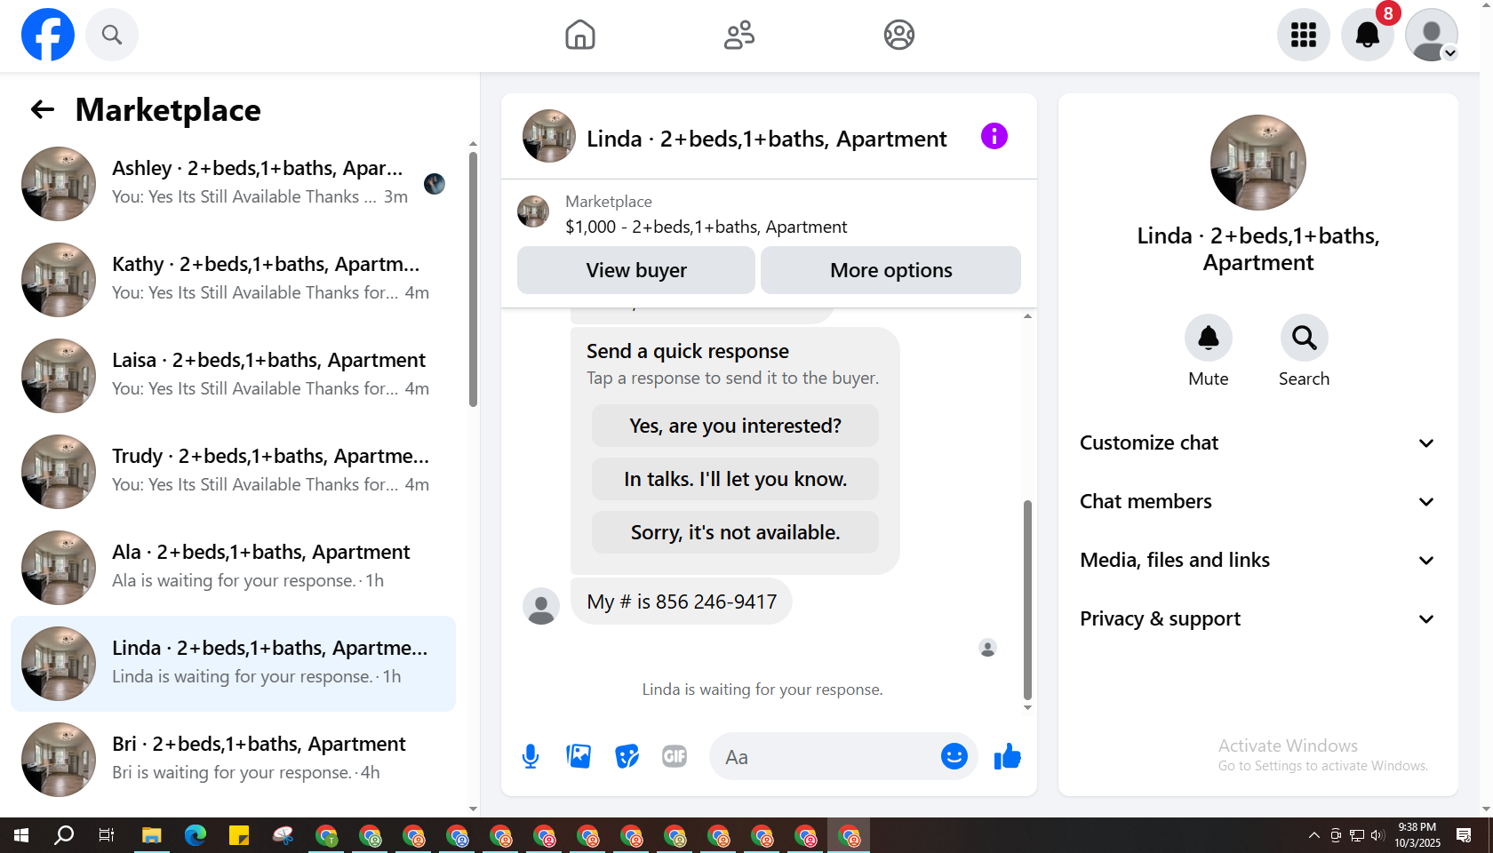Open the Laisa apartment conversation
Image resolution: width=1493 pixels, height=853 pixels.
(x=233, y=375)
